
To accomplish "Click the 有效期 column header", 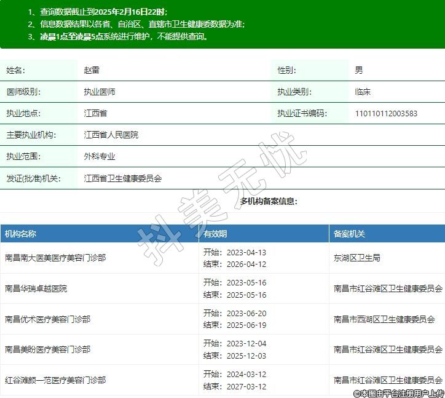I will pyautogui.click(x=215, y=234).
